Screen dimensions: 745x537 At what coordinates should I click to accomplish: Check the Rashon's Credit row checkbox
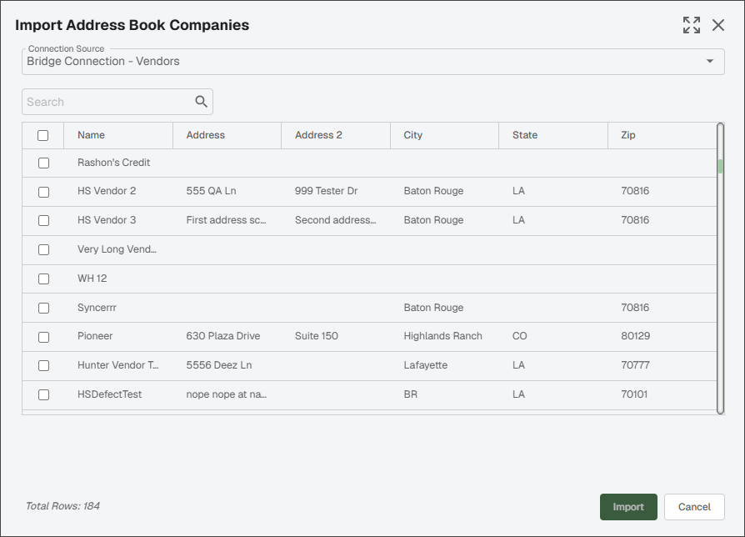click(x=43, y=163)
